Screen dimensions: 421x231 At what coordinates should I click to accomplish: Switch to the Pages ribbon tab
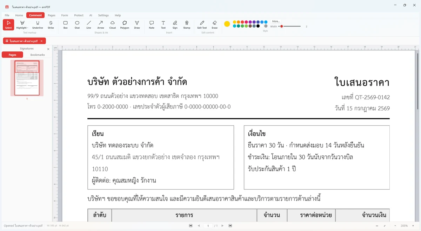coord(52,15)
